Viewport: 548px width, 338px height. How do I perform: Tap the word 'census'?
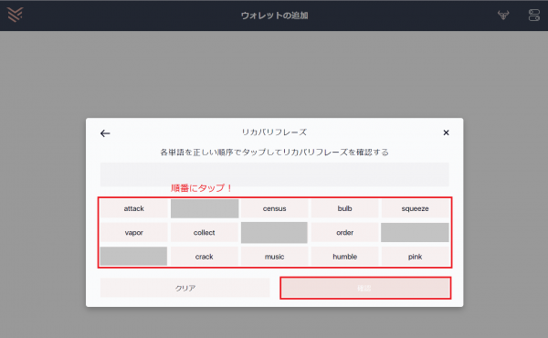(x=274, y=208)
